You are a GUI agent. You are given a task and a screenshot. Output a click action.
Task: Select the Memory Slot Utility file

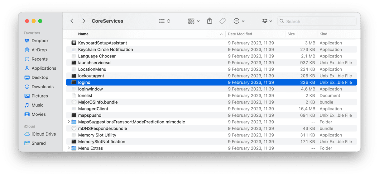coord(97,135)
